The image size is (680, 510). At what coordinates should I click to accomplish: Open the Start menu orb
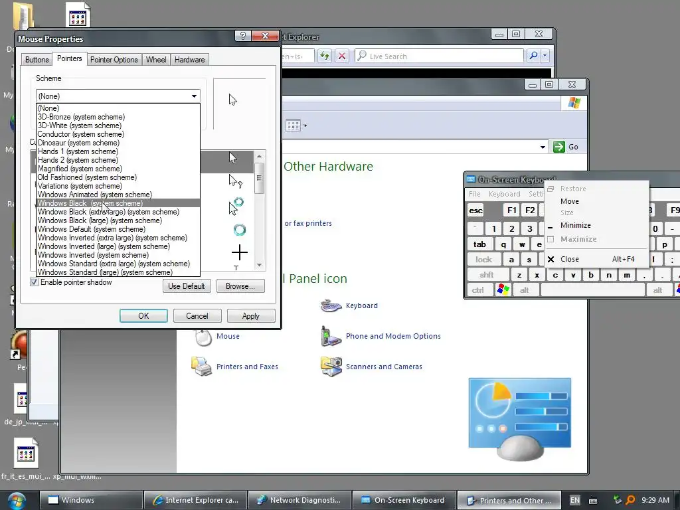tap(16, 501)
